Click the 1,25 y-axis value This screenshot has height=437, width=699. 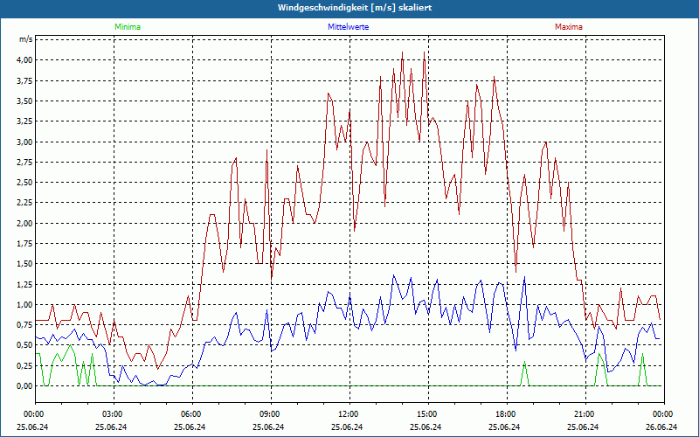click(x=24, y=285)
